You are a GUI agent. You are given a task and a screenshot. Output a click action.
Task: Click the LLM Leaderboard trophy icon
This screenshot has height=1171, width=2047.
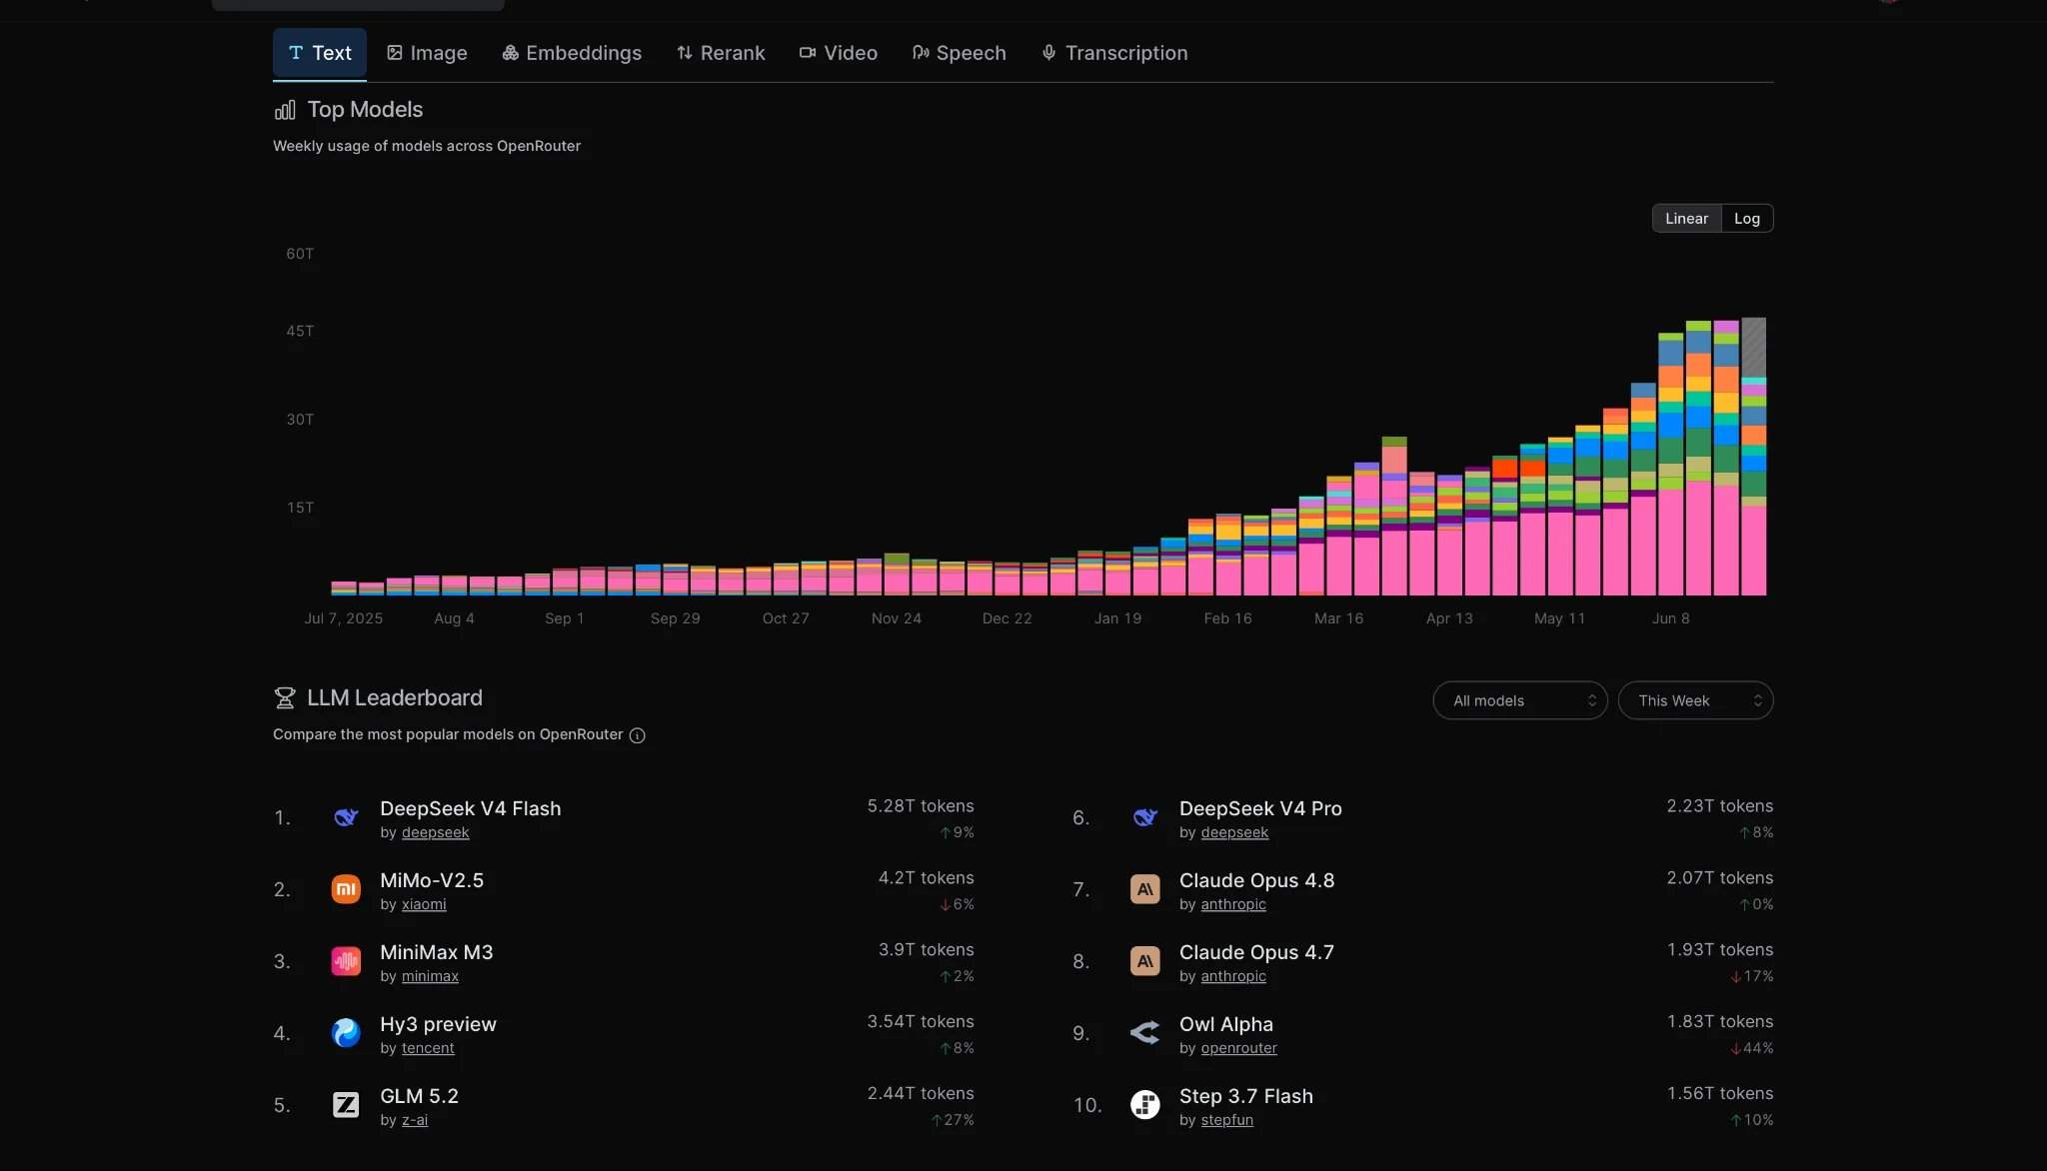click(285, 697)
